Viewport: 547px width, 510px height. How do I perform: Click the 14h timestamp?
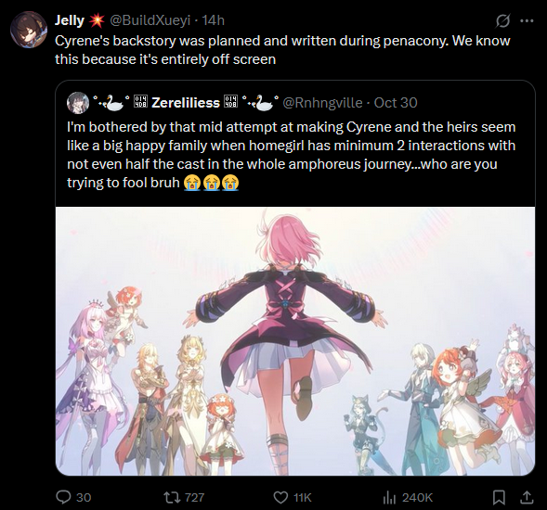coord(214,20)
